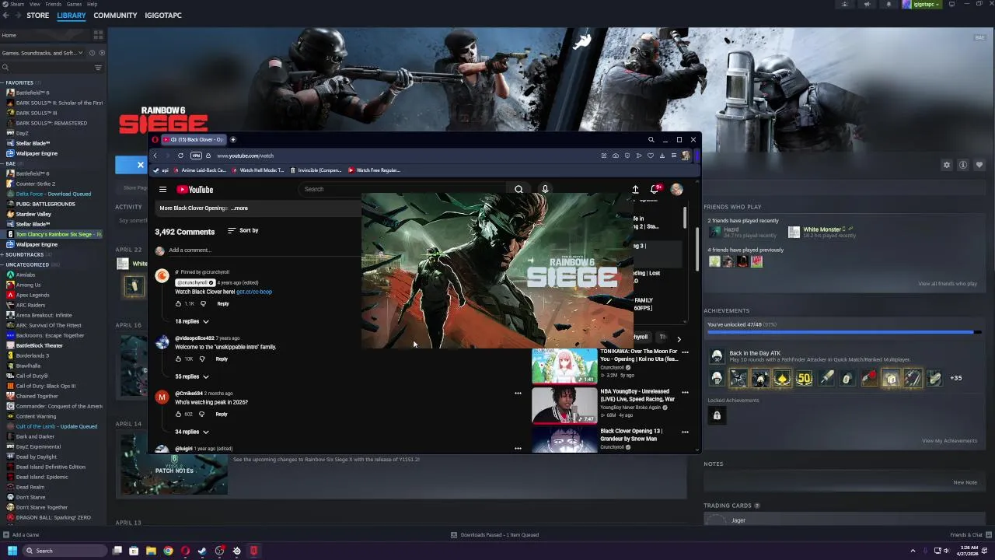Go back with the Steam navigation arrow
This screenshot has width=995, height=560.
[x=6, y=16]
